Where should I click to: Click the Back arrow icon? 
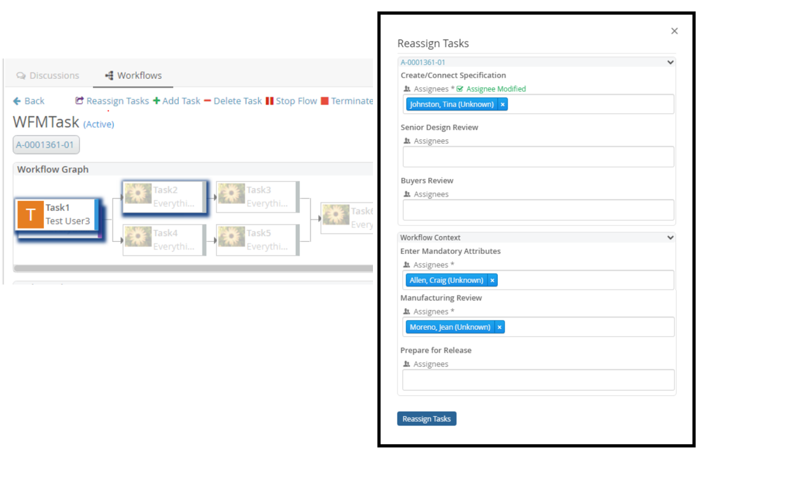[17, 101]
